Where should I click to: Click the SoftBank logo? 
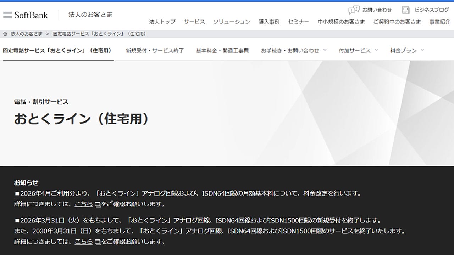[27, 14]
